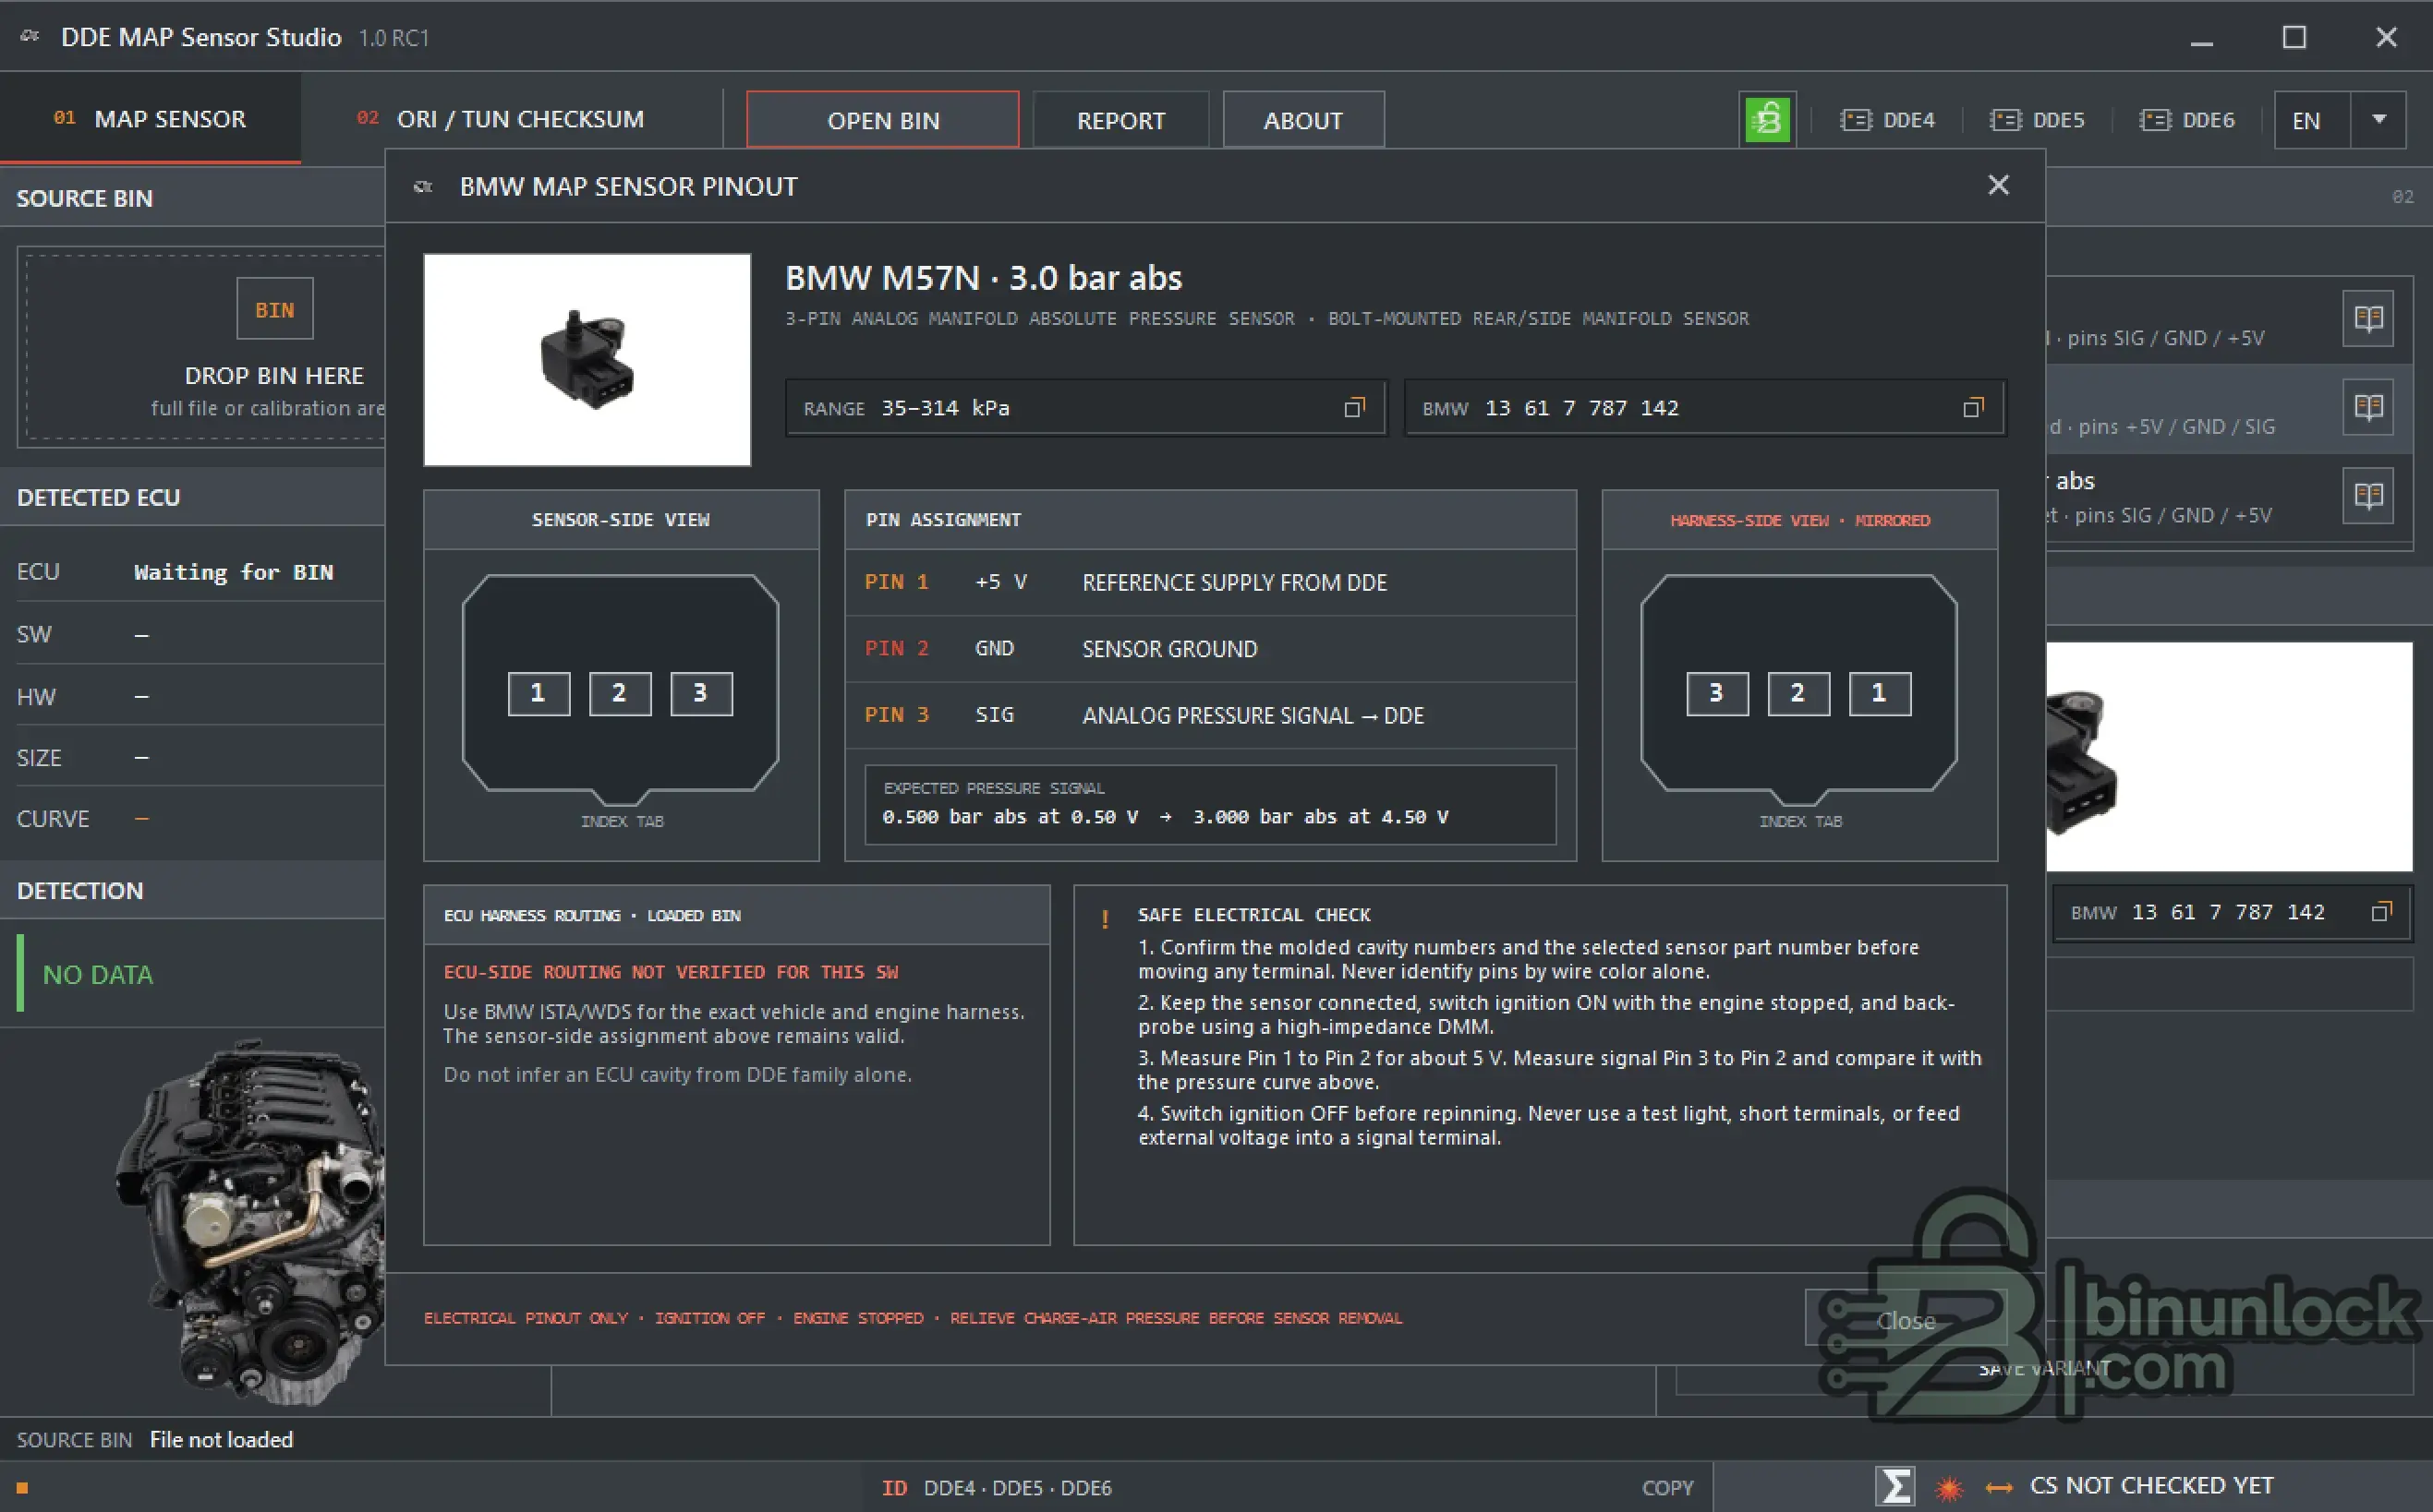Select pin 2 in the sensor-side view
Image resolution: width=2433 pixels, height=1512 pixels.
tap(619, 693)
